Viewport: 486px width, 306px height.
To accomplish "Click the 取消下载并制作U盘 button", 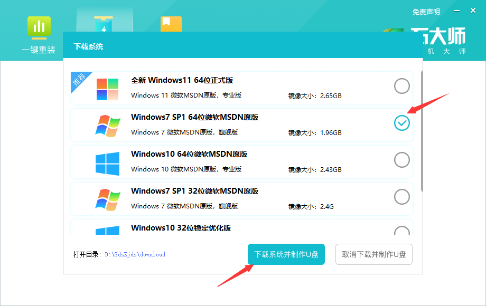I will 373,254.
